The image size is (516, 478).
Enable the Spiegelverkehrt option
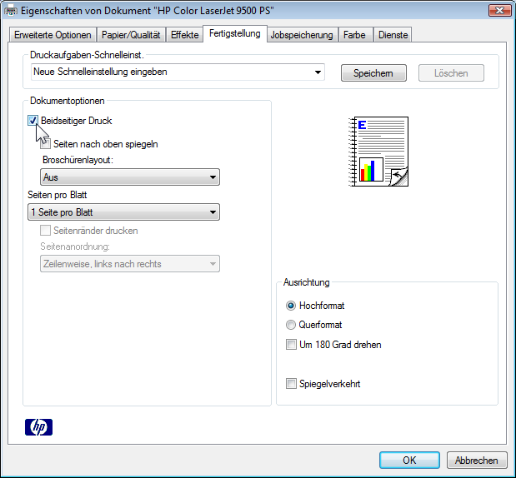tap(291, 384)
